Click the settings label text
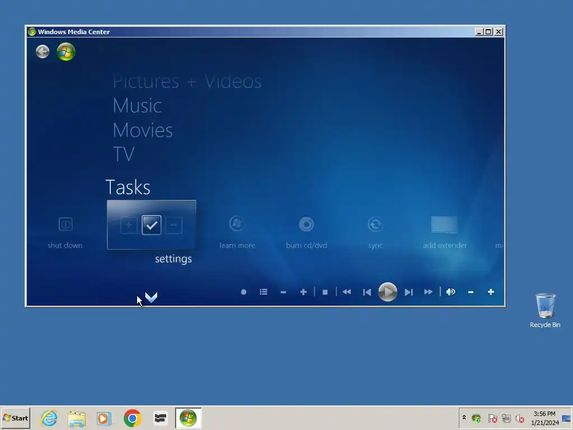 coord(173,259)
